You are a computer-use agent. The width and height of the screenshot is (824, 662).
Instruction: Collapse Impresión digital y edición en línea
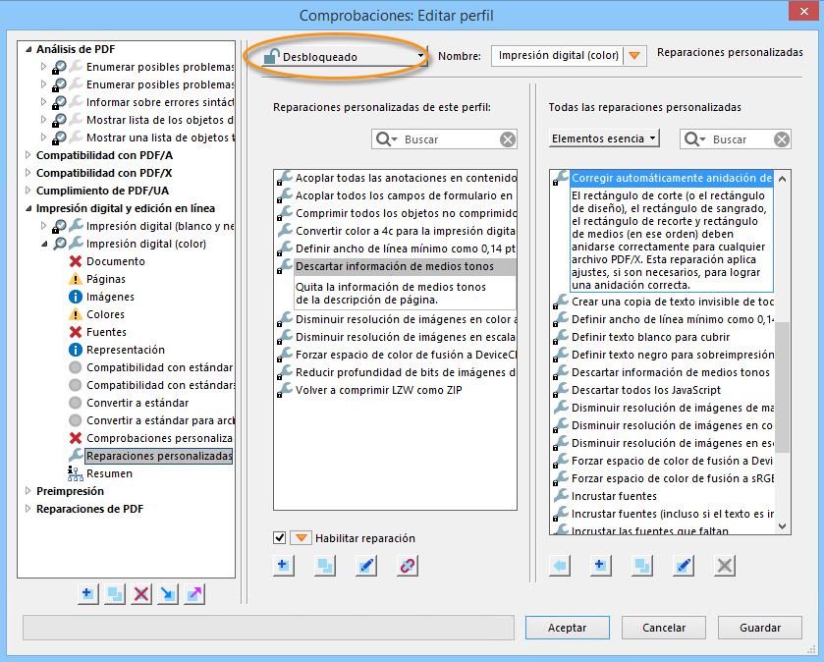[x=28, y=208]
